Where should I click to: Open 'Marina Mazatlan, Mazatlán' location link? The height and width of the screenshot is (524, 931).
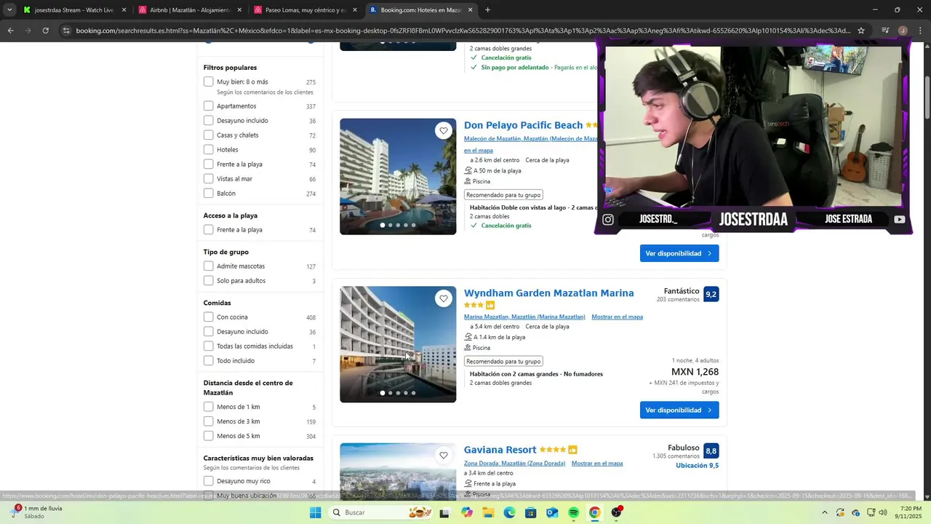click(x=524, y=317)
